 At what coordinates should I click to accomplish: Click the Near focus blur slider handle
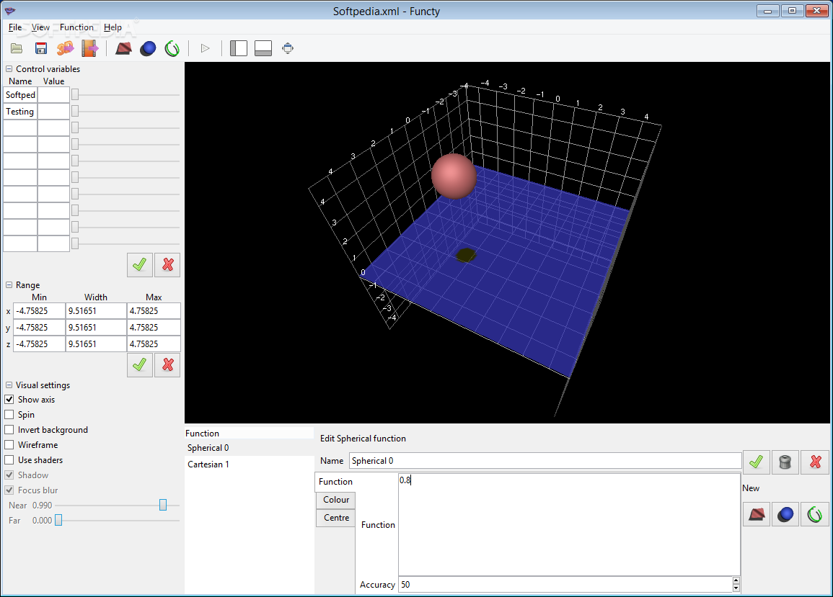(163, 506)
